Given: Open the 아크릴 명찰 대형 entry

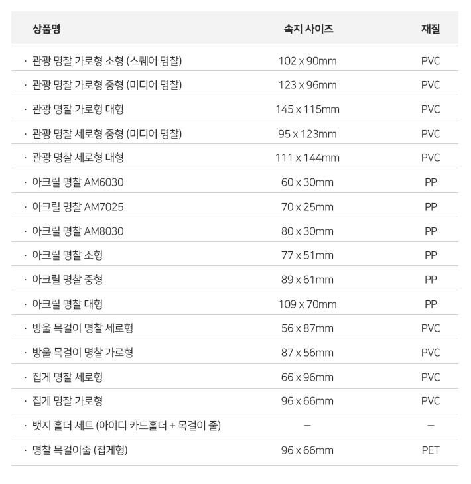Looking at the screenshot, I should tap(67, 304).
